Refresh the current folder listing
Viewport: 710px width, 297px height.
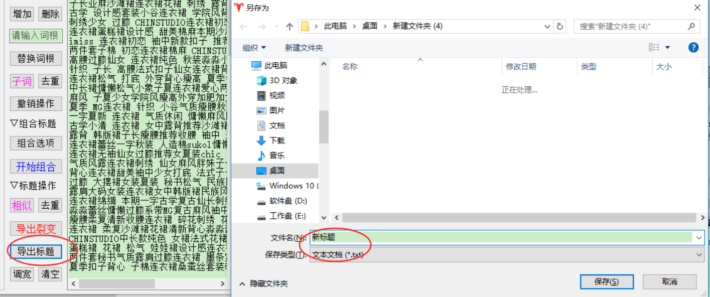560,26
